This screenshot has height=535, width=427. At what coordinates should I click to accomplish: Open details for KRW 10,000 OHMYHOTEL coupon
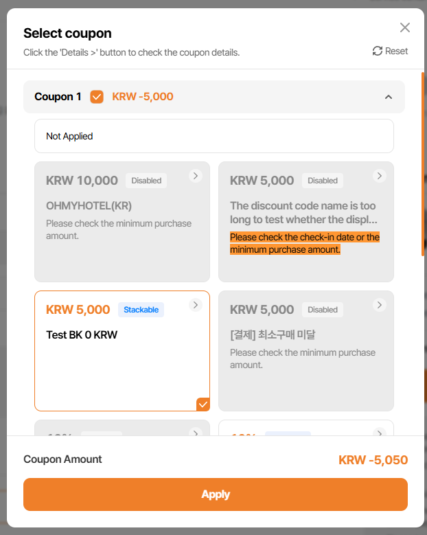[x=196, y=176]
